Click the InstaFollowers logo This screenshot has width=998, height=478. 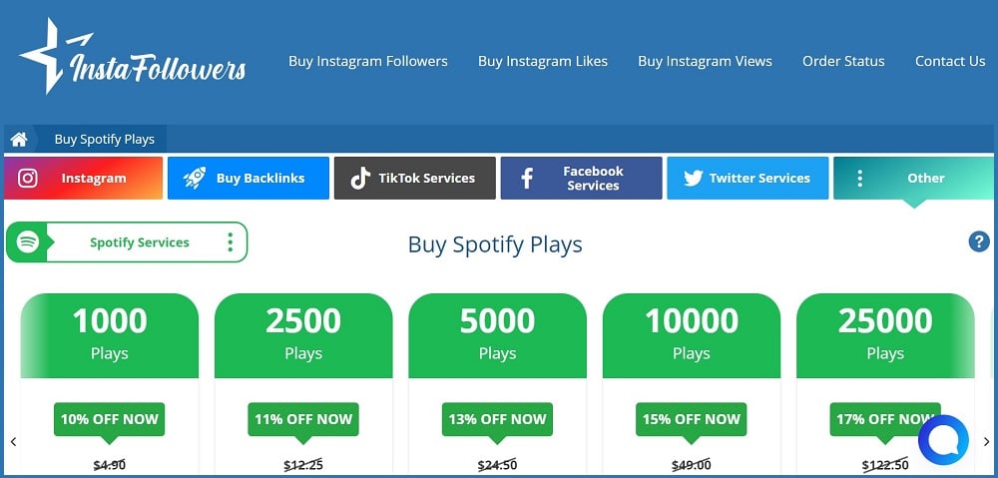[133, 56]
